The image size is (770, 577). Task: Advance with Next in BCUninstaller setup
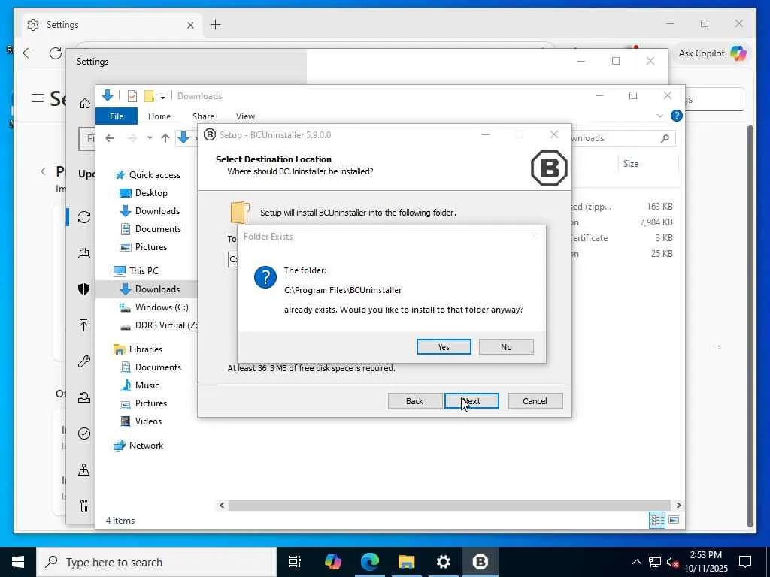[471, 401]
